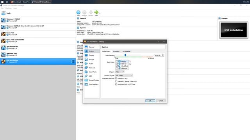
Task: Tick the Floppy boot order checkbox
Action: (117, 61)
